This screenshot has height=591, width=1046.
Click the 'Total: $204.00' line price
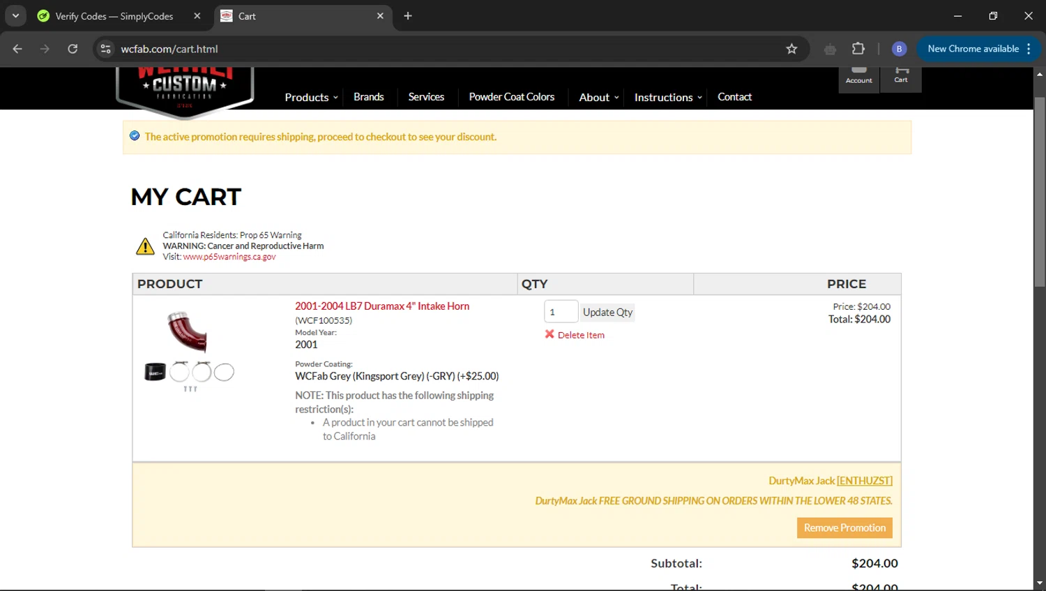click(x=859, y=319)
